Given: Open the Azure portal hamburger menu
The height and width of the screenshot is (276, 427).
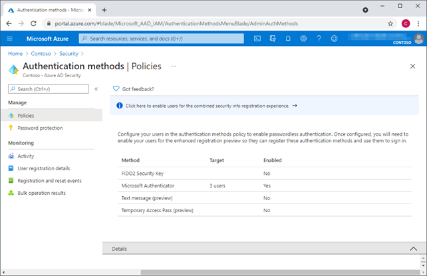Looking at the screenshot, I should pos(9,39).
